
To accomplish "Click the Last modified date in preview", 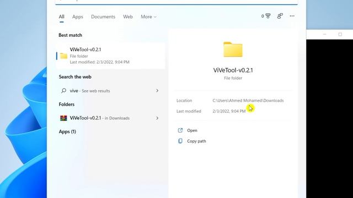I will (229, 111).
